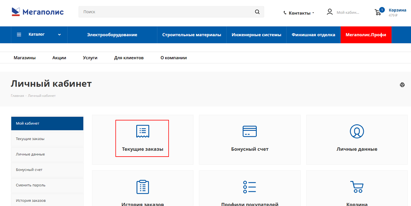
Task: Open the red Мегаполис.Профи tab
Action: tap(366, 35)
